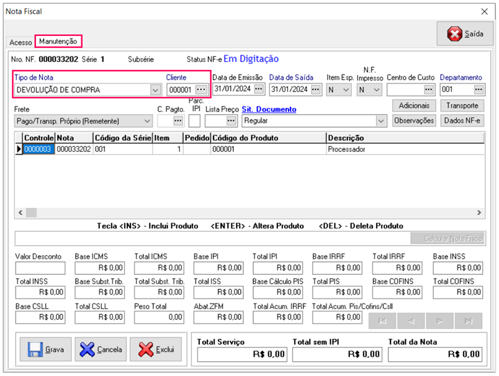Screen dimensions: 499x376
Task: Open the Data de Emissão date picker
Action: 258,89
